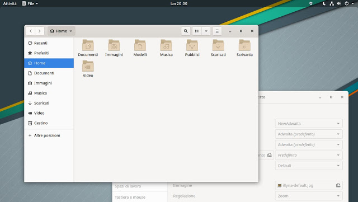Image resolution: width=358 pixels, height=202 pixels.
Task: Minimize the Tweaks window
Action: click(320, 97)
